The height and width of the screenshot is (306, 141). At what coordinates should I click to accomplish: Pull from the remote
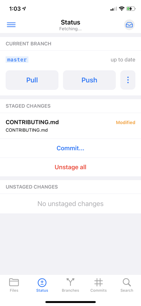(x=32, y=80)
